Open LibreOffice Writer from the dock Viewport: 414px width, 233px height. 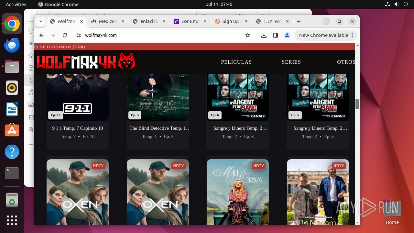pyautogui.click(x=12, y=109)
